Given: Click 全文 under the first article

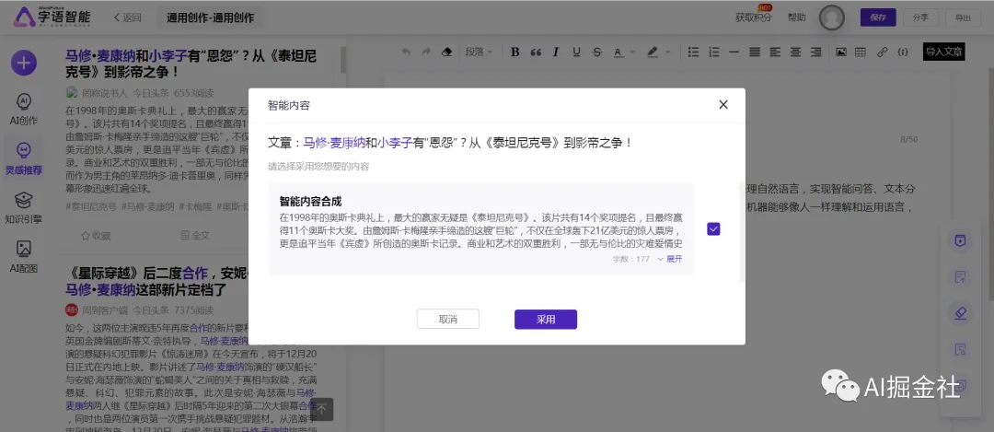Looking at the screenshot, I should tap(195, 236).
